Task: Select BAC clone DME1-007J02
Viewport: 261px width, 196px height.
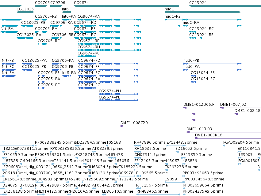Action: click(233, 105)
